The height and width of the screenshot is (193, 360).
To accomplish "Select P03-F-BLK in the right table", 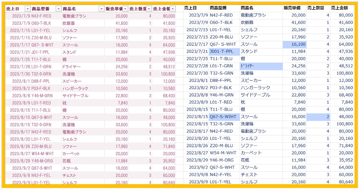I will click(221, 88).
